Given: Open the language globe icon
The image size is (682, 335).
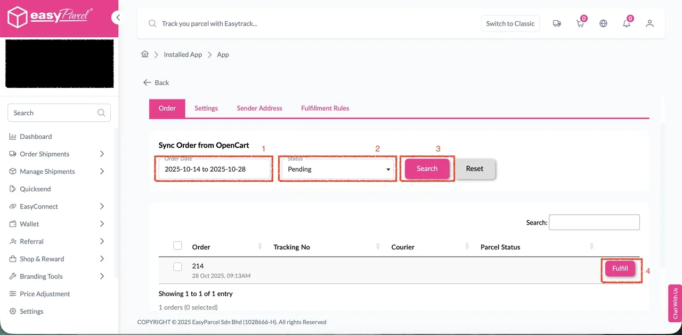Looking at the screenshot, I should (x=603, y=23).
